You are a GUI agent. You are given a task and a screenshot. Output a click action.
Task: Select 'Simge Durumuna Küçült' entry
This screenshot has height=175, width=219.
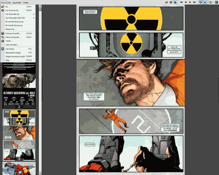[18, 56]
